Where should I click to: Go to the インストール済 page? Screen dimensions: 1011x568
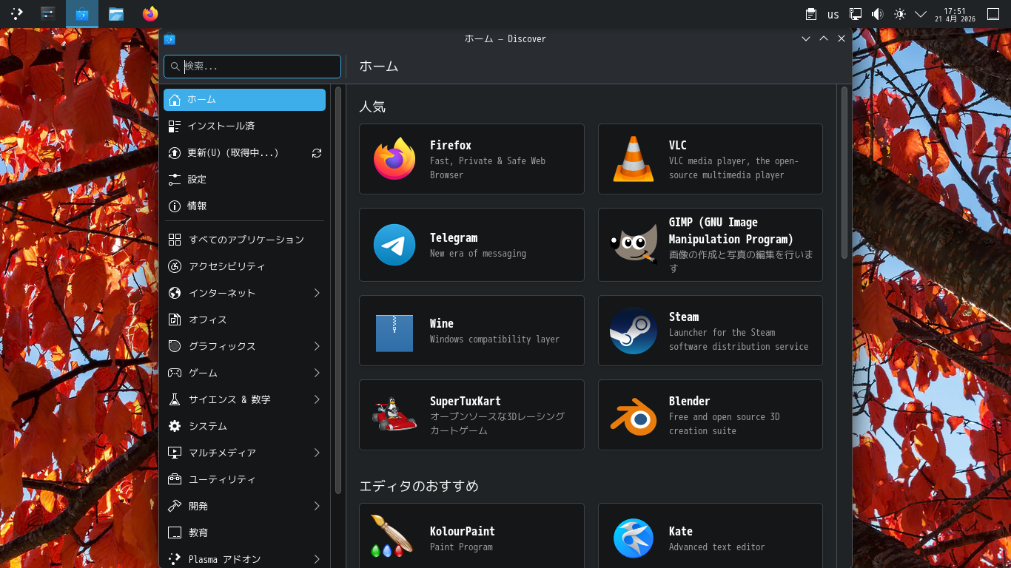pos(244,126)
